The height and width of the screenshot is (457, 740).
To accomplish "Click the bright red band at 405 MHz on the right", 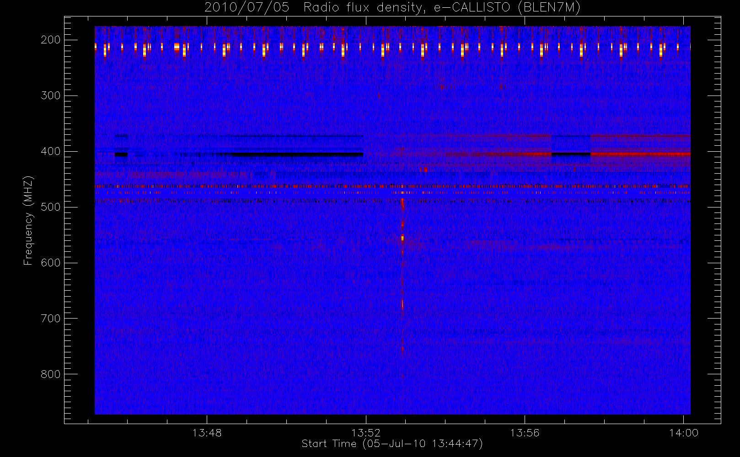I will pyautogui.click(x=640, y=154).
